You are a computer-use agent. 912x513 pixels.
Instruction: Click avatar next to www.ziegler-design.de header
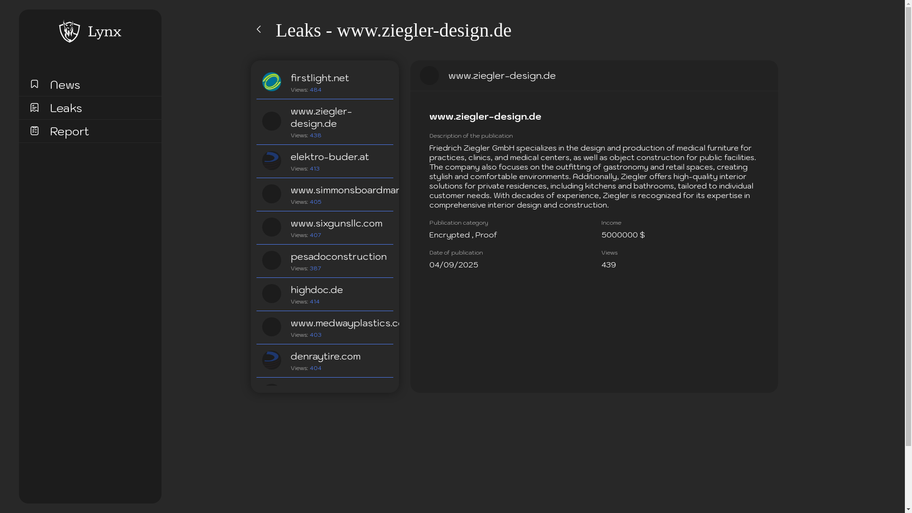pyautogui.click(x=429, y=76)
